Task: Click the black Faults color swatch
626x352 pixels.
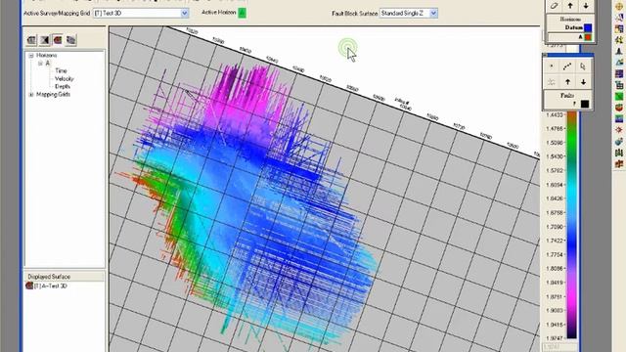Action: (x=585, y=104)
